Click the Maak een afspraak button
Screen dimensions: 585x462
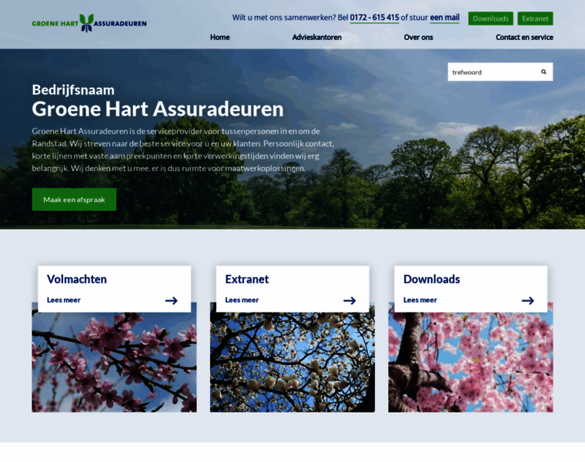coord(74,199)
